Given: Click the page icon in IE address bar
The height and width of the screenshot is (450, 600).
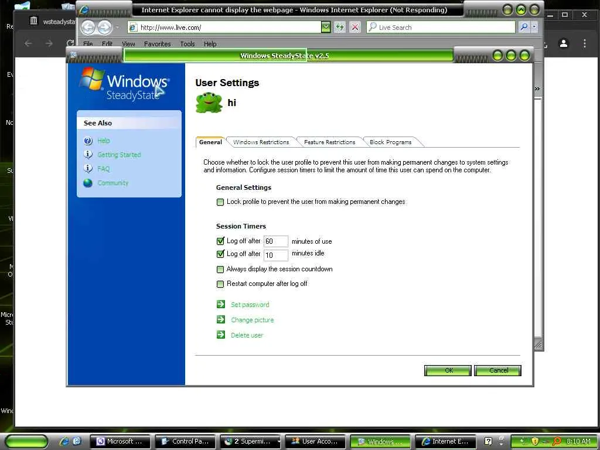Looking at the screenshot, I should point(133,28).
